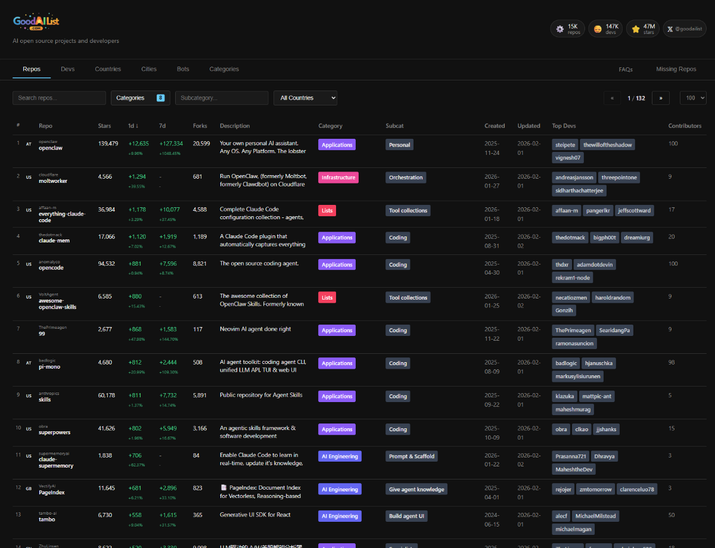Screen dimensions: 715x548
Task: Switch to the Countries tab
Action: (108, 69)
